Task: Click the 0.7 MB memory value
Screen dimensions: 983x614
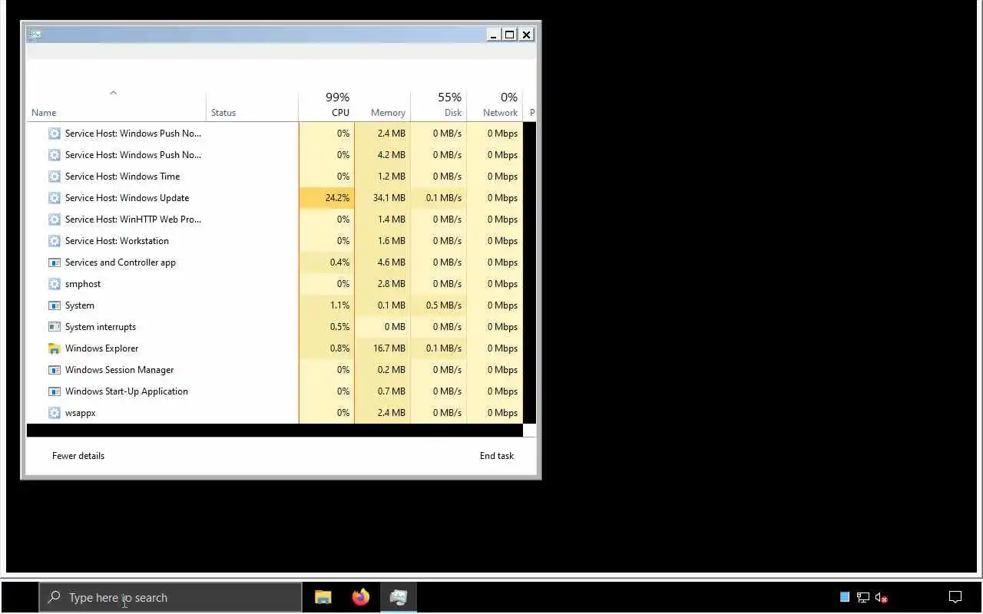Action: pos(392,391)
